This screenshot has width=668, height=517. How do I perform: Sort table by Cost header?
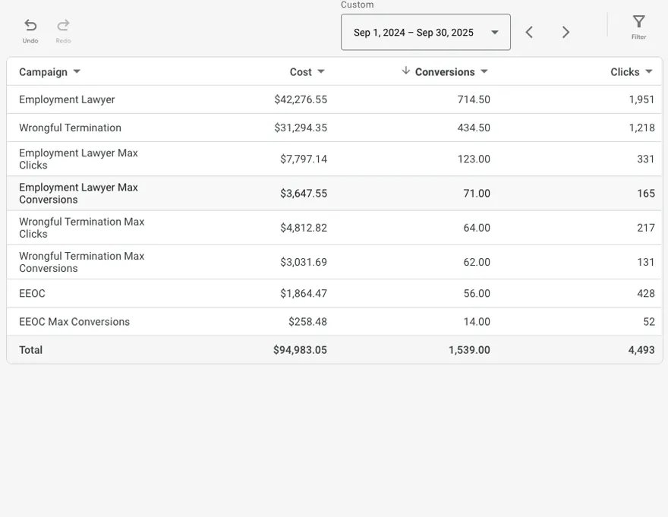click(301, 72)
